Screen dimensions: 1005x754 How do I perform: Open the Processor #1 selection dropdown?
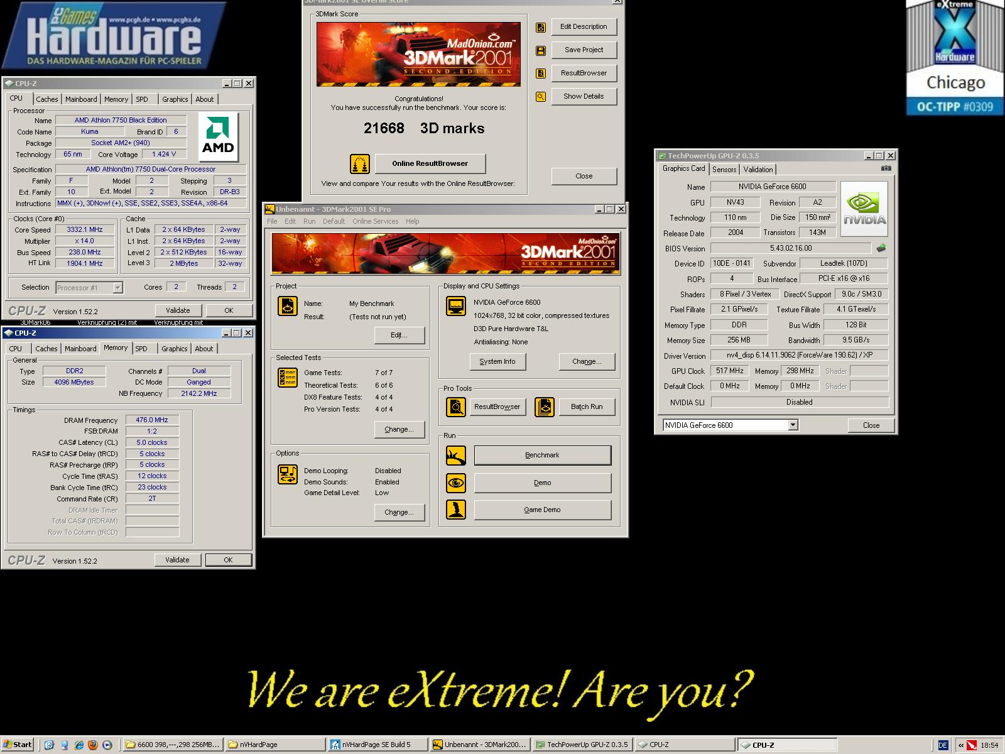117,288
